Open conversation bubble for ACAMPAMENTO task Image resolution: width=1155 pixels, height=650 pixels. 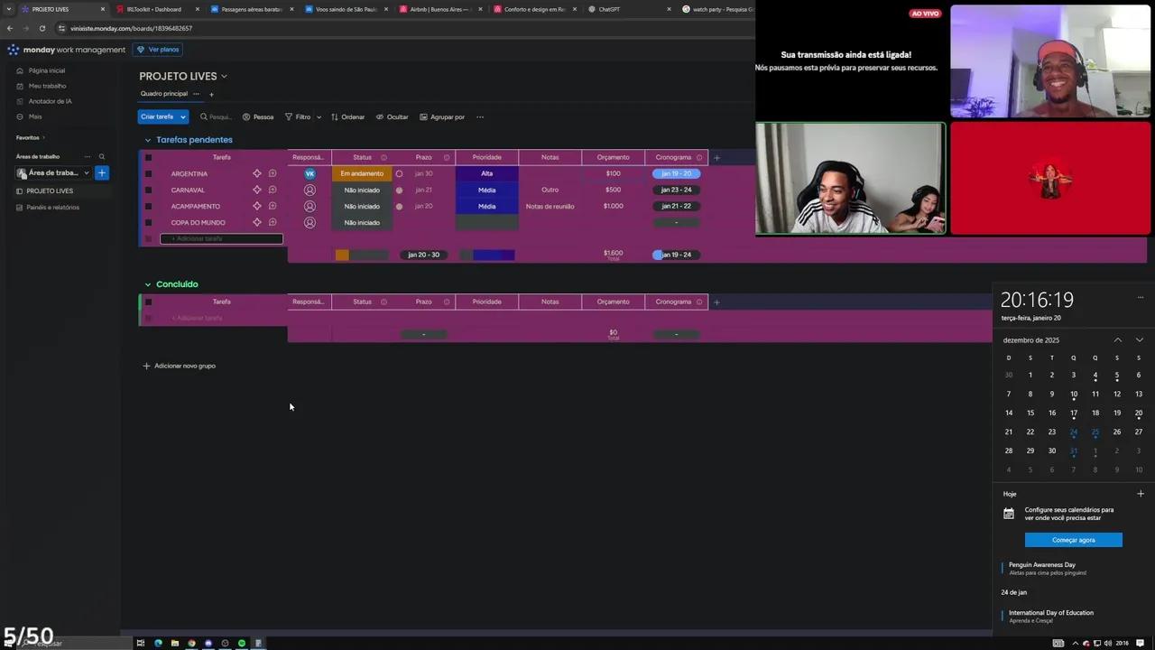[x=273, y=206]
